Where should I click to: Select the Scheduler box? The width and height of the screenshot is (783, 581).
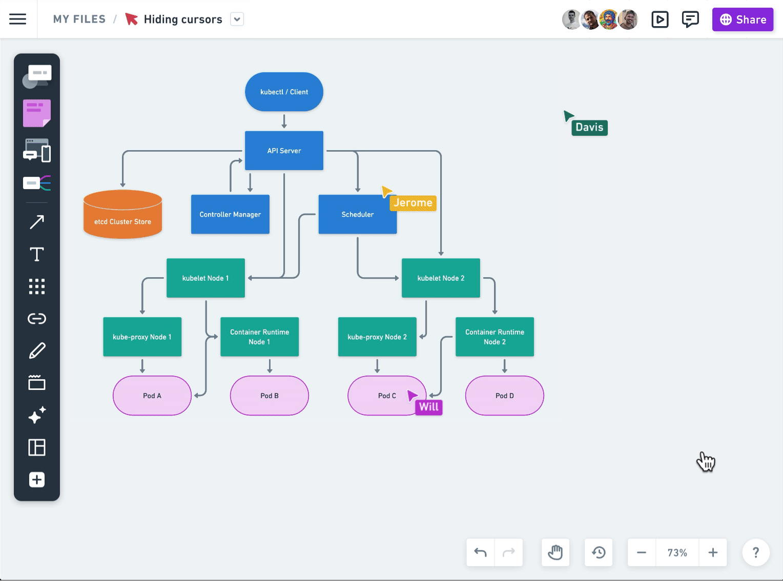pos(358,214)
